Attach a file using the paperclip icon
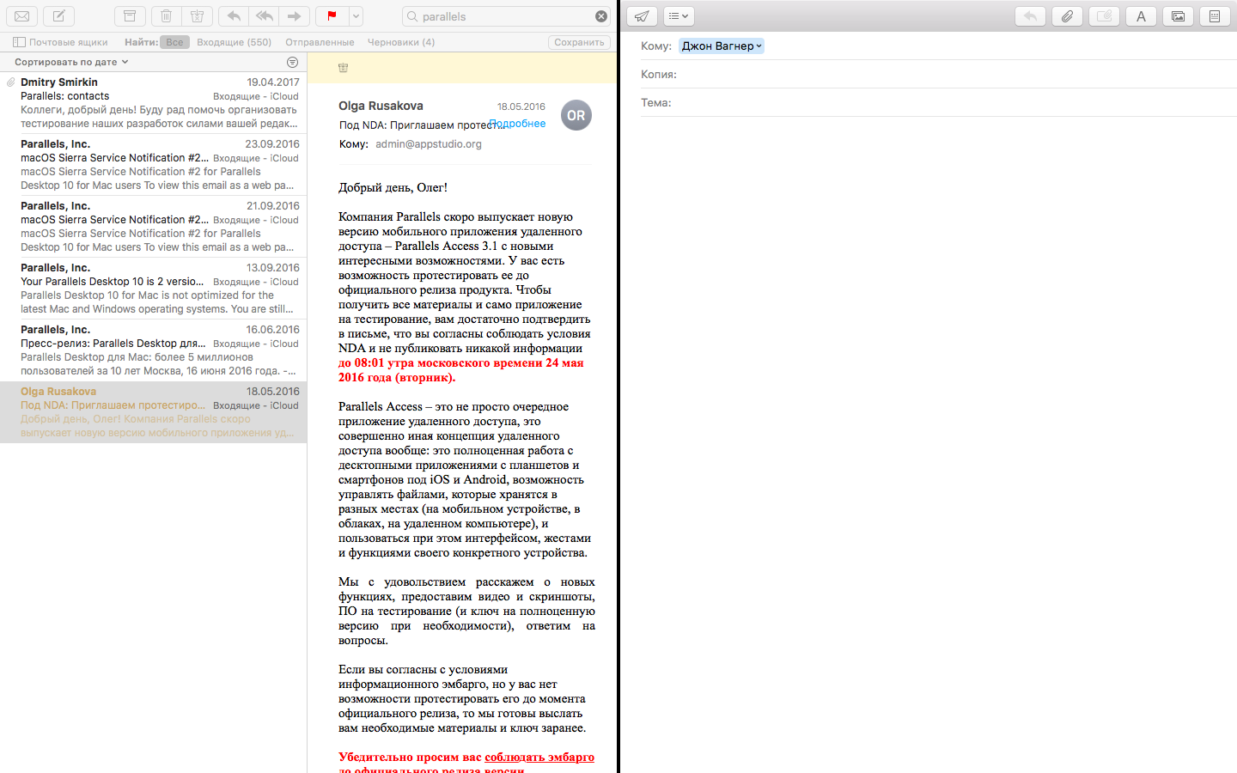 coord(1067,16)
